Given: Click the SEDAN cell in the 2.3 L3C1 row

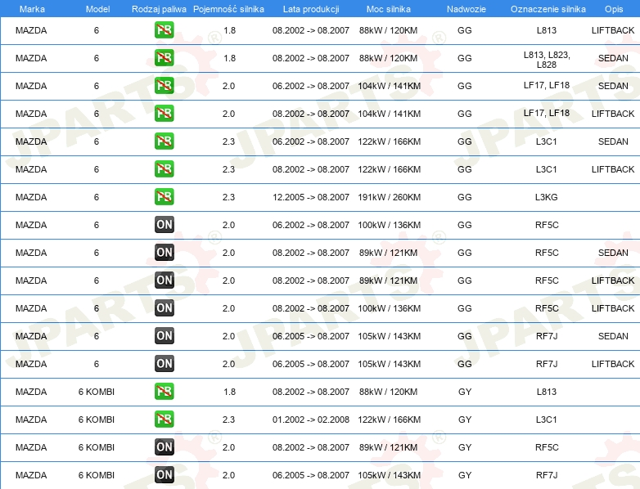Looking at the screenshot, I should click(x=613, y=142).
